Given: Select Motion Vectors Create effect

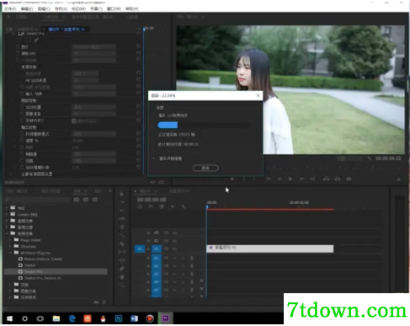Looking at the screenshot, I should 43,259.
